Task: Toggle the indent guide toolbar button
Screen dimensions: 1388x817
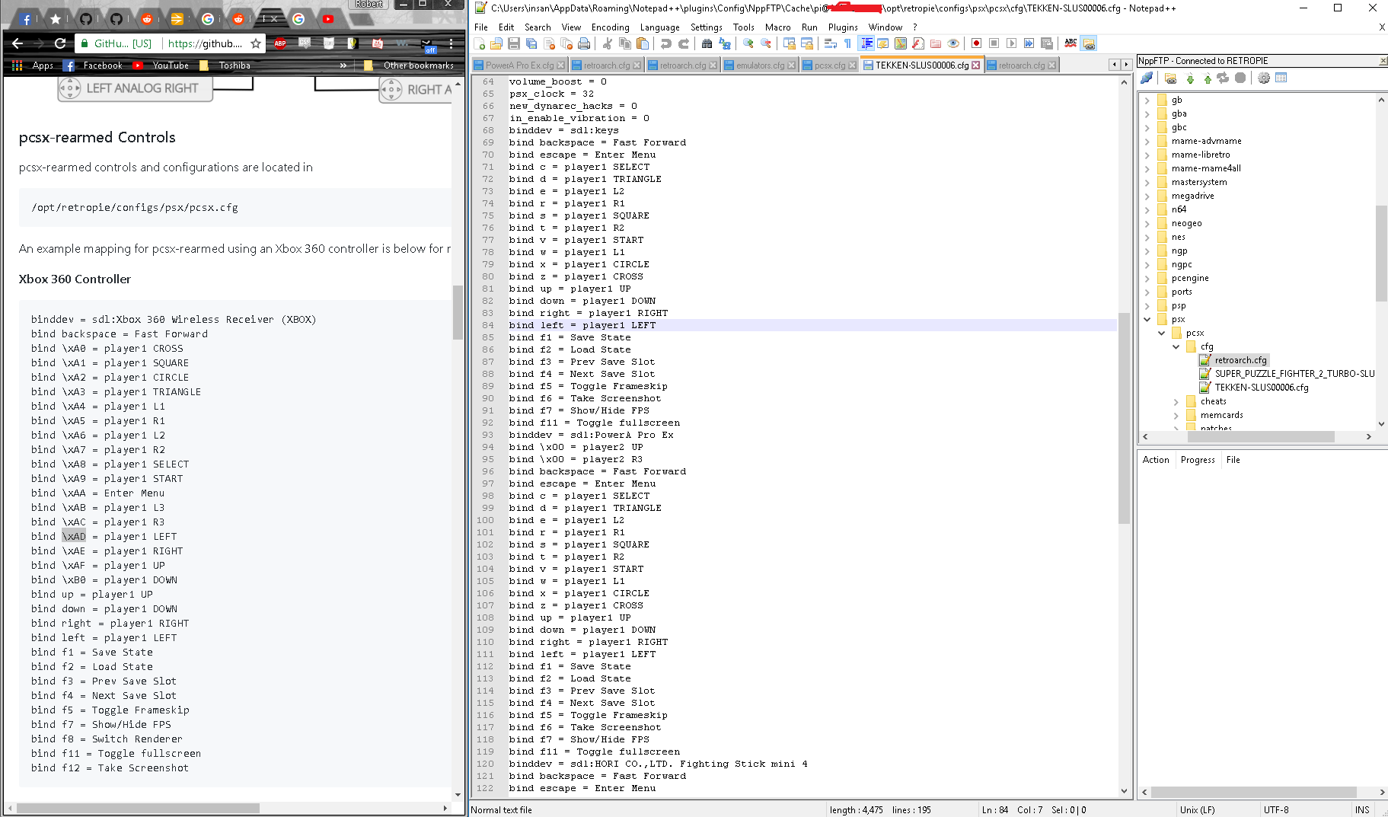Action: [x=866, y=43]
